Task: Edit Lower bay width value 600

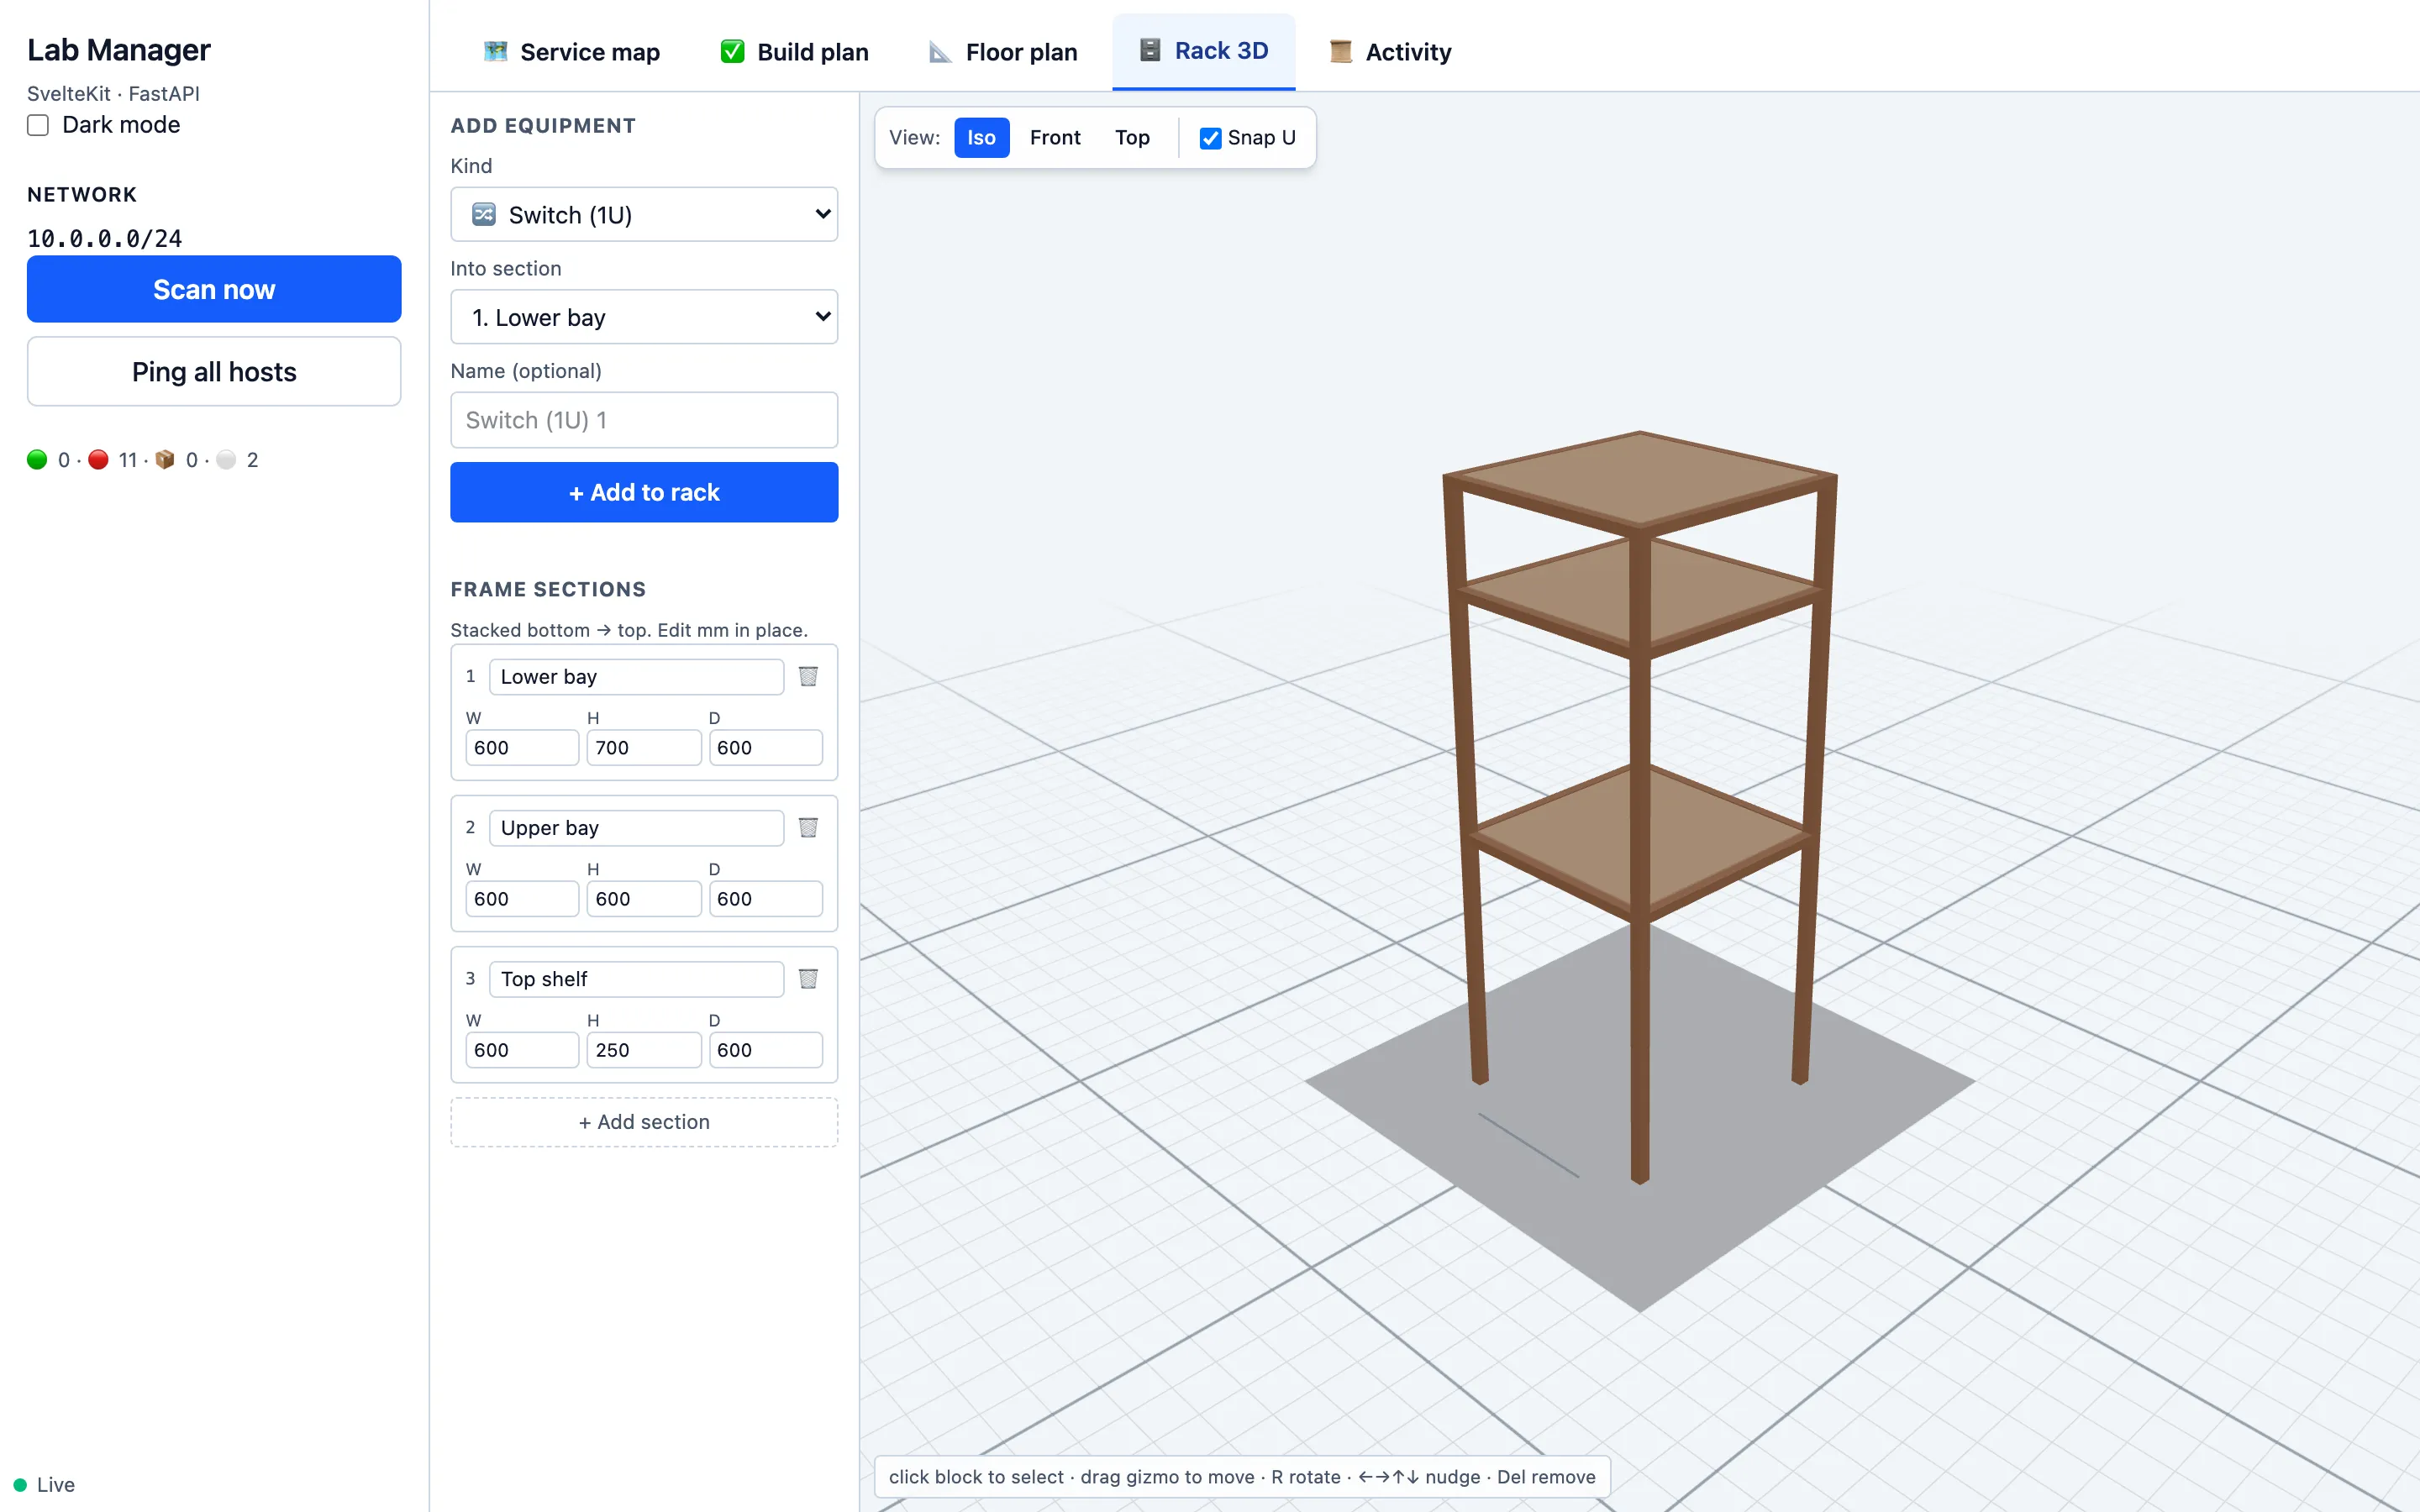Action: point(522,748)
